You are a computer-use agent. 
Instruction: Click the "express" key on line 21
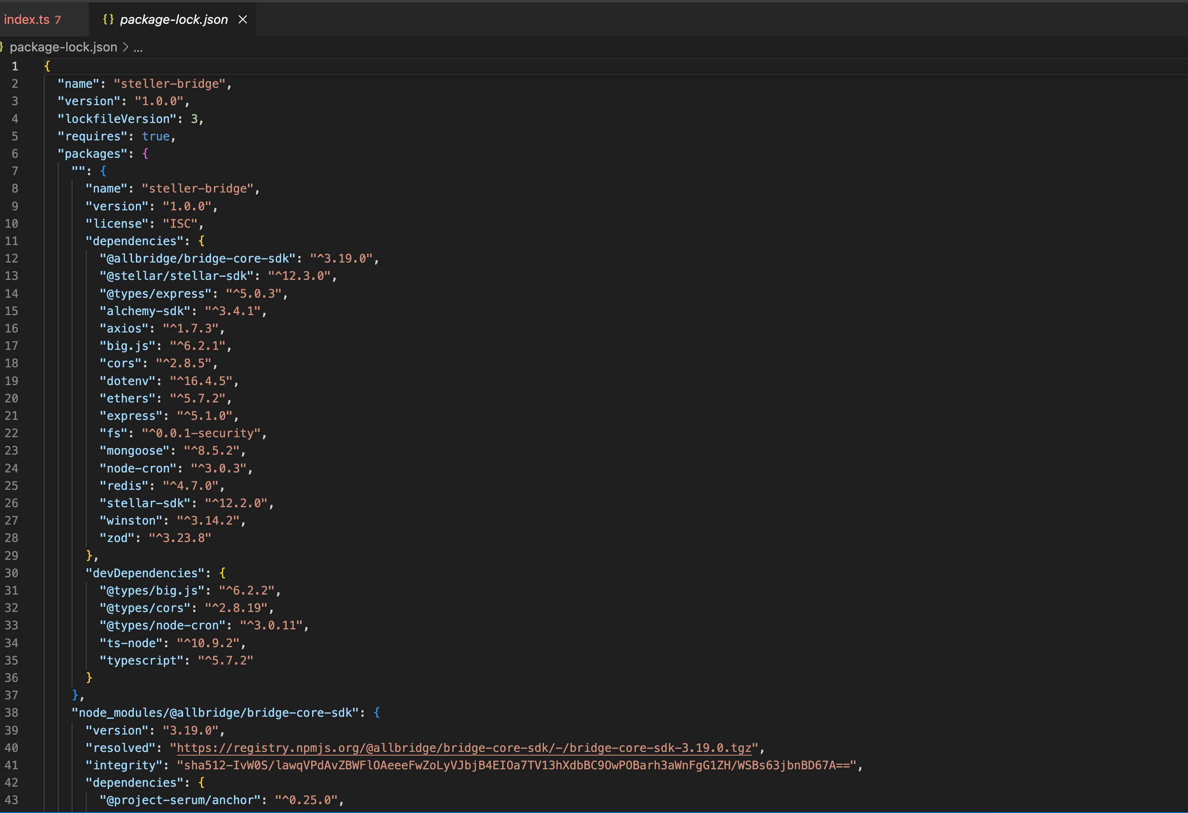click(131, 416)
